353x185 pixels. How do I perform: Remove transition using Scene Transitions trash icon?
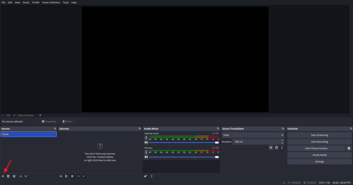(x=276, y=147)
